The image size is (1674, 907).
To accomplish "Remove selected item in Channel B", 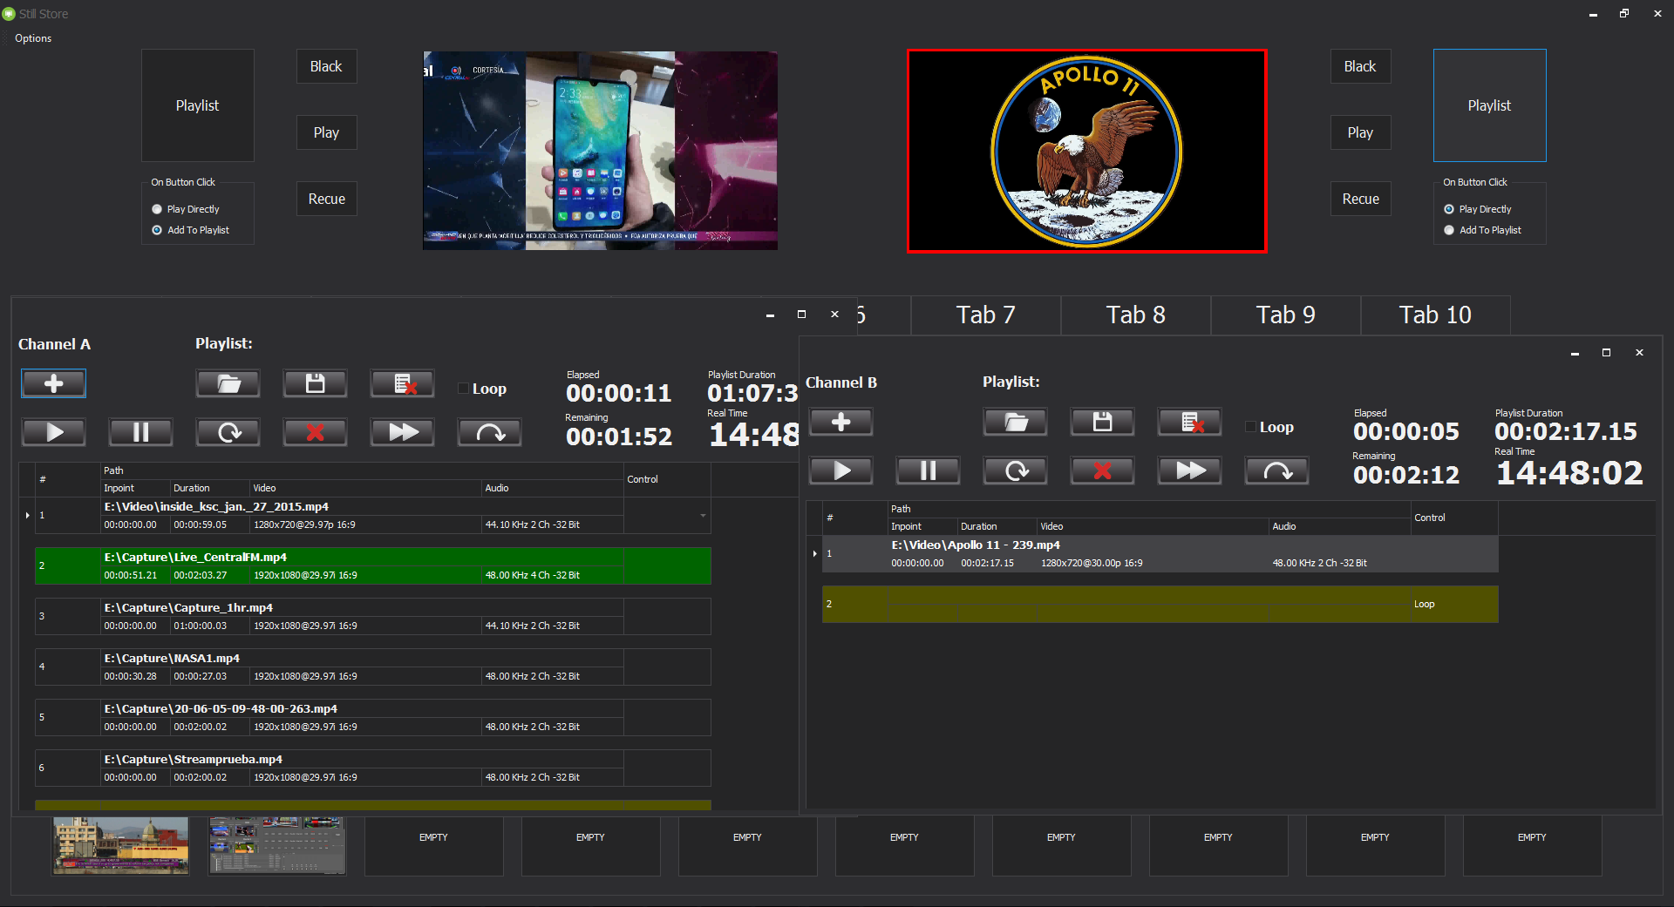I will 1102,470.
